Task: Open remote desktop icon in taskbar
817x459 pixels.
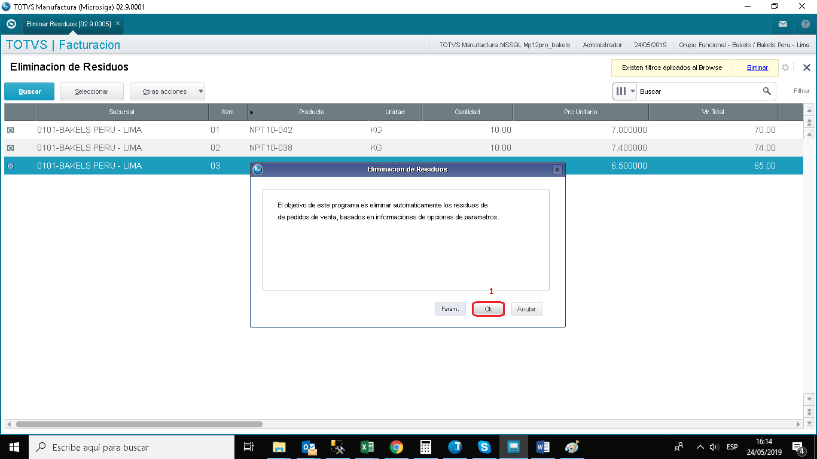Action: 514,447
